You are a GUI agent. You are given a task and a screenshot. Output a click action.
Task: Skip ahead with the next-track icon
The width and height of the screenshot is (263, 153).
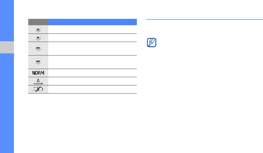coord(38,62)
